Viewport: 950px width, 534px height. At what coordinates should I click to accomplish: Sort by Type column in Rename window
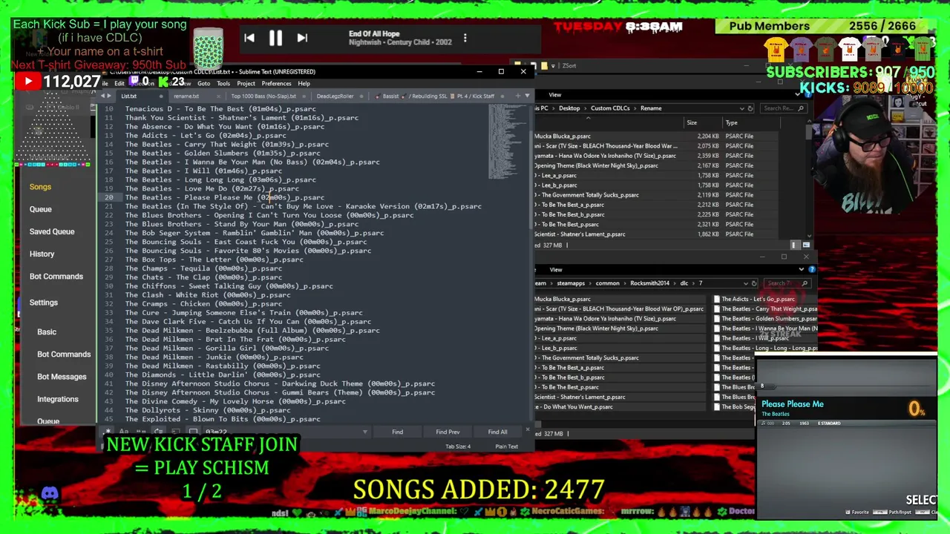732,122
